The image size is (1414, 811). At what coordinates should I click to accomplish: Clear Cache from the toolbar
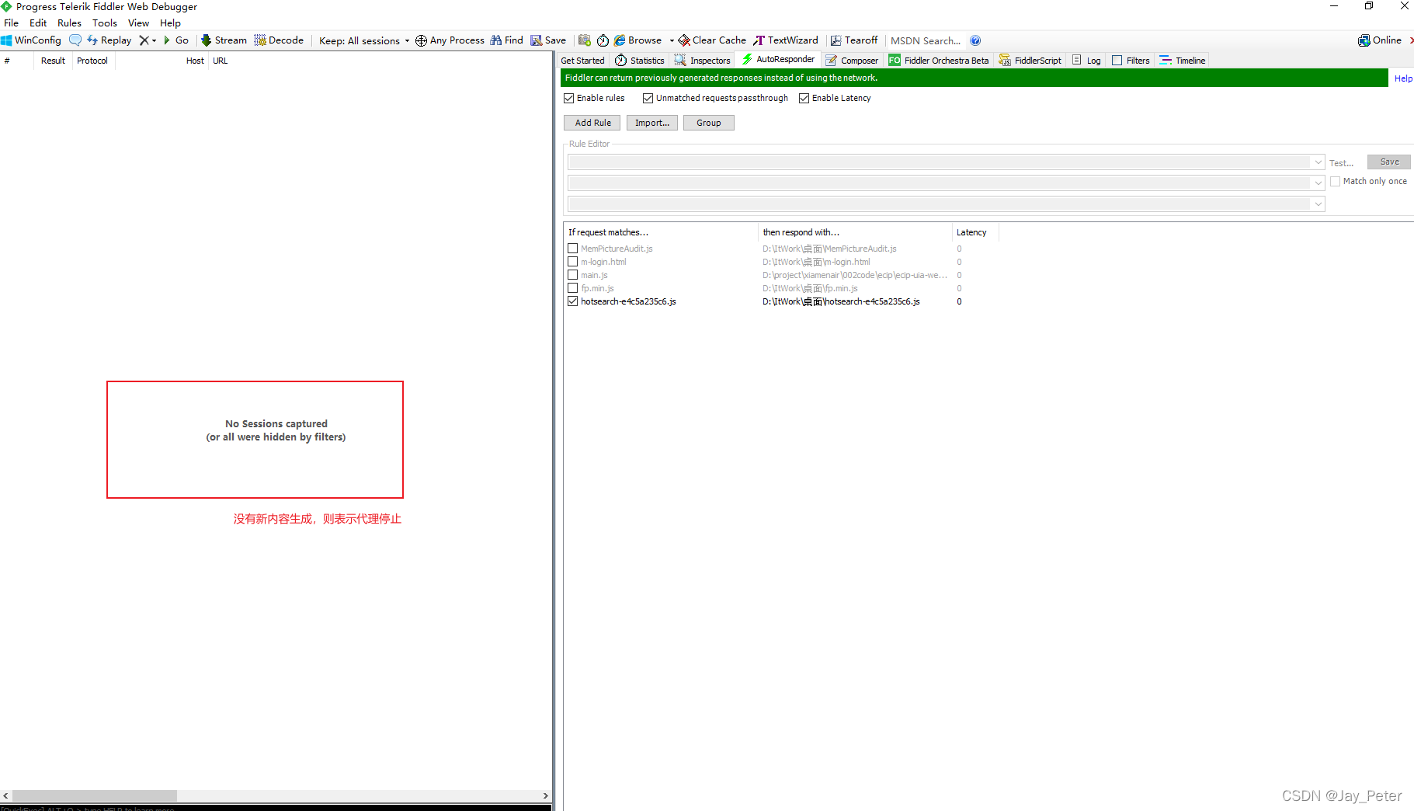[x=712, y=40]
